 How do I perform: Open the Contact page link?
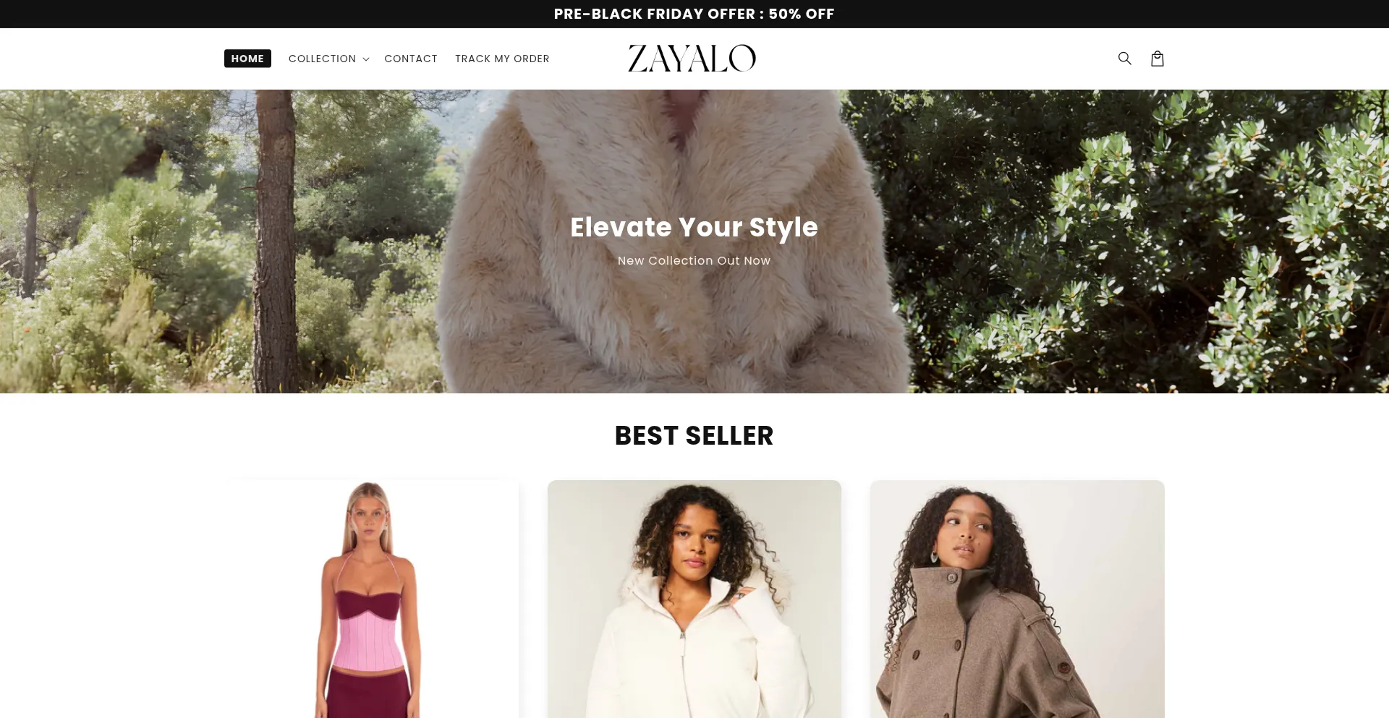click(x=411, y=59)
